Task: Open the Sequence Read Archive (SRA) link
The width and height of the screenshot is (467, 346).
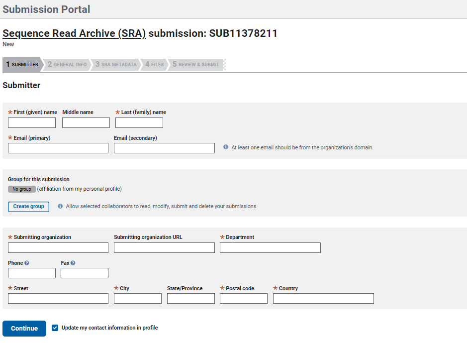Action: [x=74, y=33]
